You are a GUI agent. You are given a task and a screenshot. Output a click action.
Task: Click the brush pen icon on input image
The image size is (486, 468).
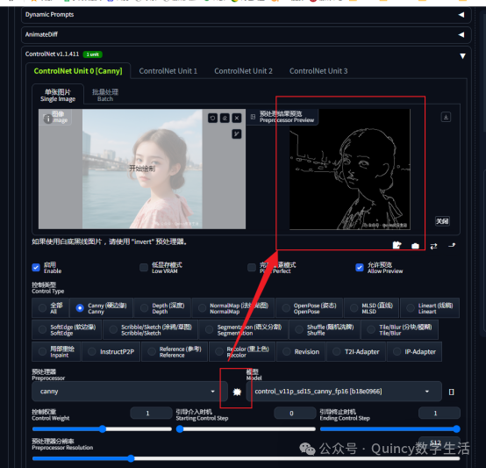point(237,134)
